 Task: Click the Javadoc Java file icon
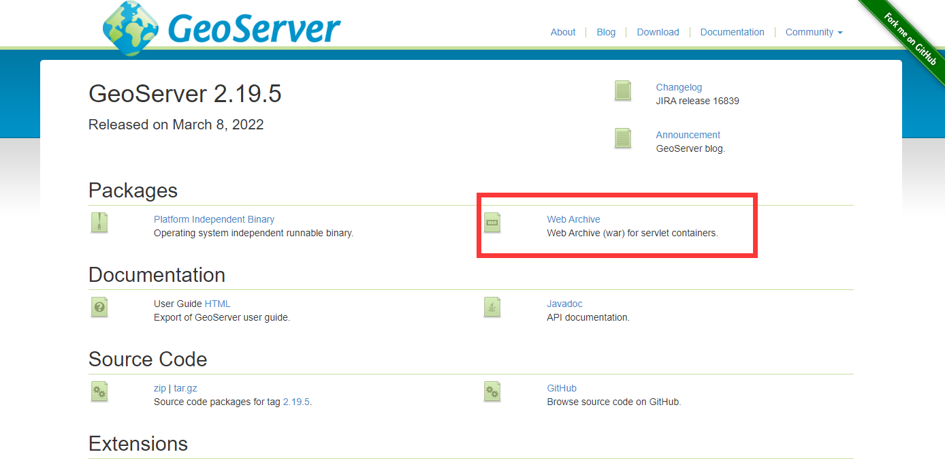(x=492, y=307)
